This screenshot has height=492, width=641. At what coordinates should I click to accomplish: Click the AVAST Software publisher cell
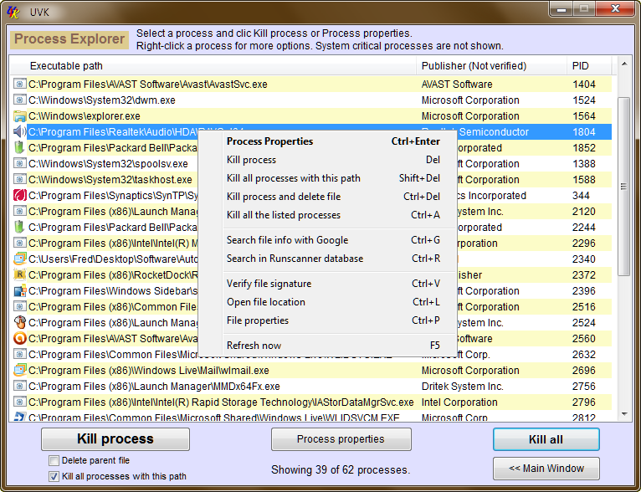[457, 85]
